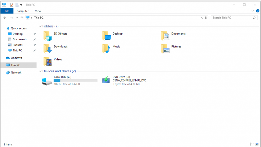Click the Music folder label

click(116, 46)
